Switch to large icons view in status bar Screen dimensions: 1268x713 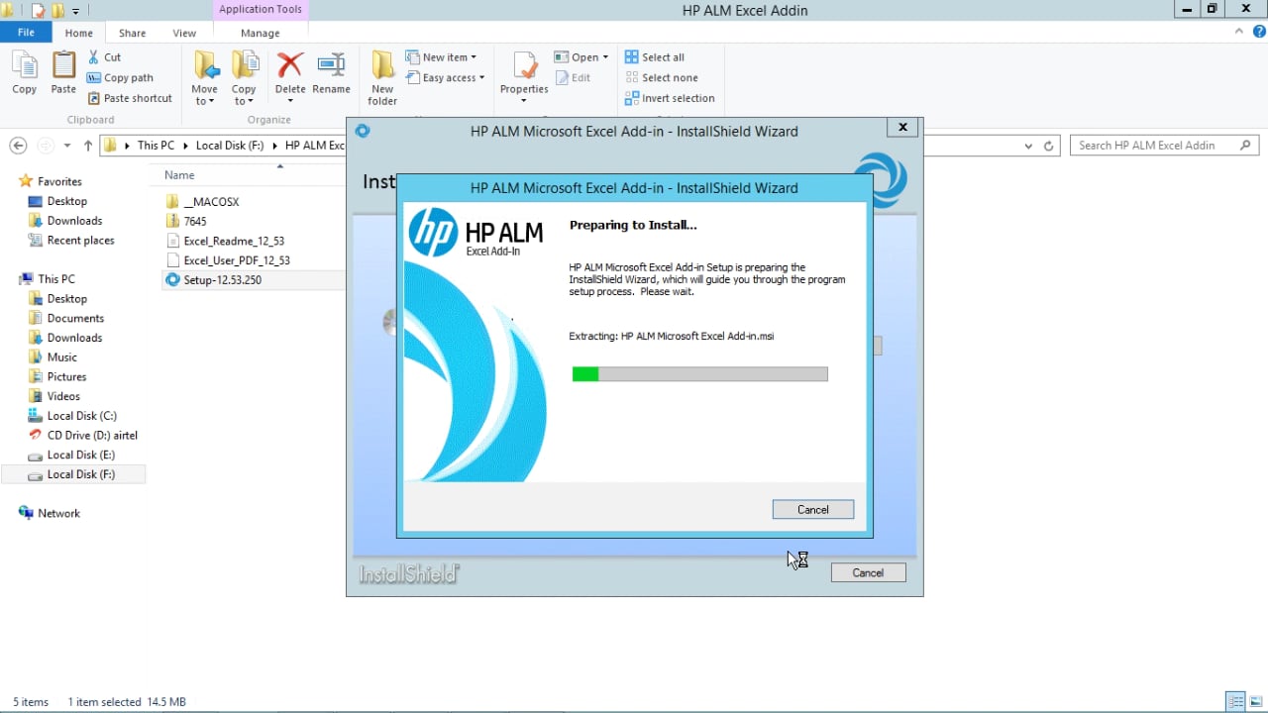pyautogui.click(x=1255, y=702)
